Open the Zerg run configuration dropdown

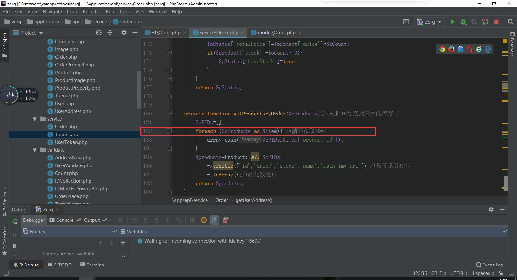point(429,22)
